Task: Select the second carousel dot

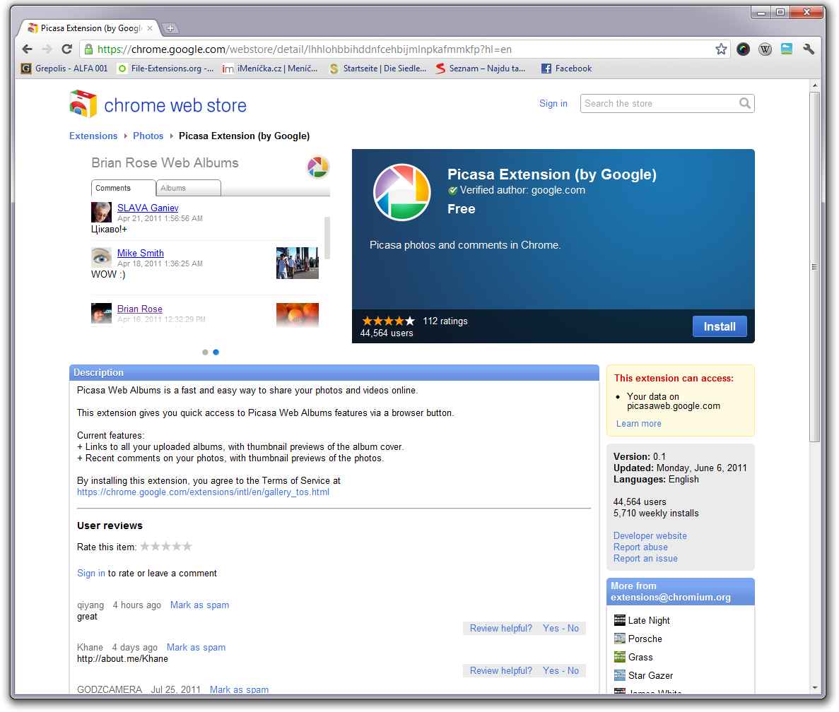Action: pos(216,352)
